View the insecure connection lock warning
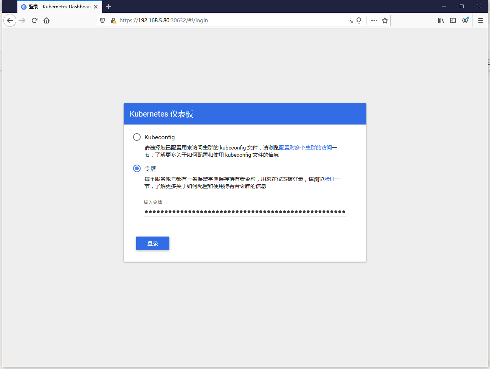This screenshot has height=369, width=490. click(x=113, y=20)
